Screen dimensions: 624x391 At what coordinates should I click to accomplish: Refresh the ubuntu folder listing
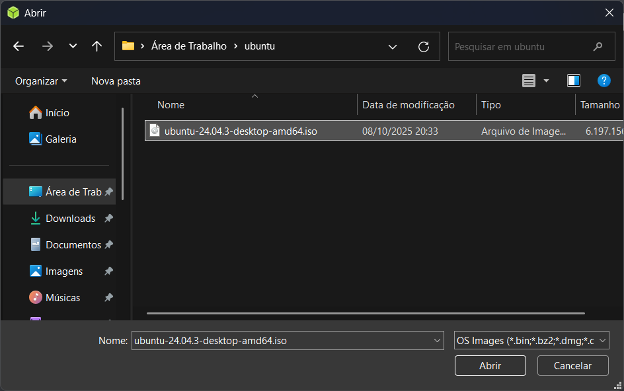coord(424,47)
